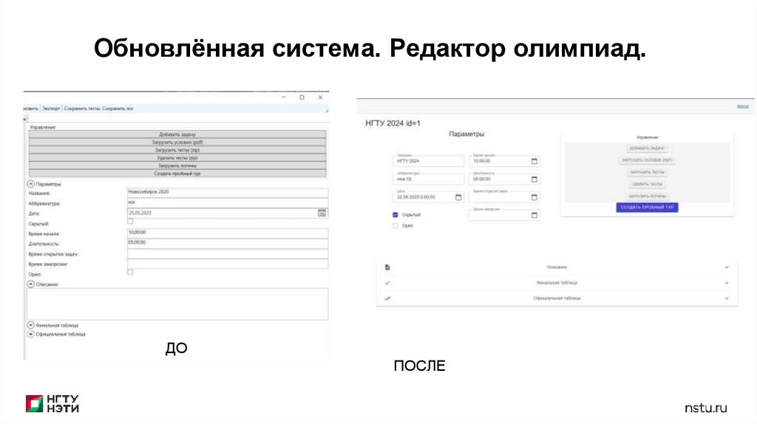Click Сохранить лог in the old editor toolbar

tap(118, 109)
